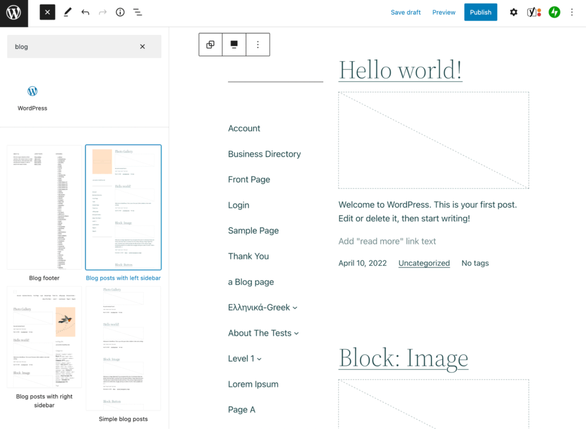The image size is (586, 429).
Task: Select the Login navigation link
Action: (x=239, y=205)
